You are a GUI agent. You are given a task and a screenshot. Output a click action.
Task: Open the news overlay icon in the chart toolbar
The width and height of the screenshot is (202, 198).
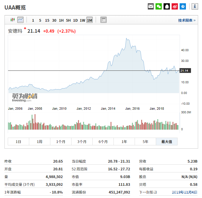pyautogui.click(x=103, y=20)
